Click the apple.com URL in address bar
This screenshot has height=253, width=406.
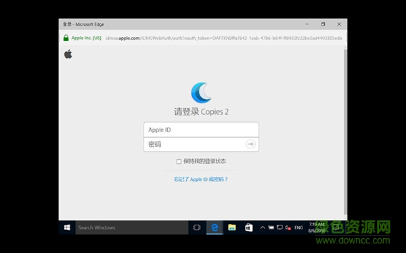click(x=223, y=38)
